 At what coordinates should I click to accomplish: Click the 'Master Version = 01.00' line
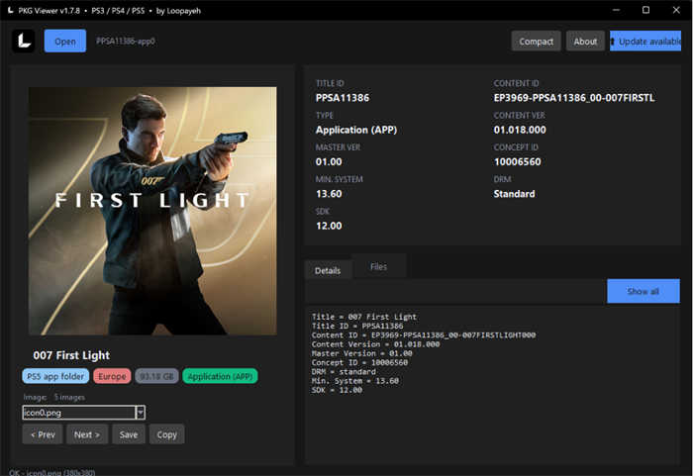click(x=362, y=353)
